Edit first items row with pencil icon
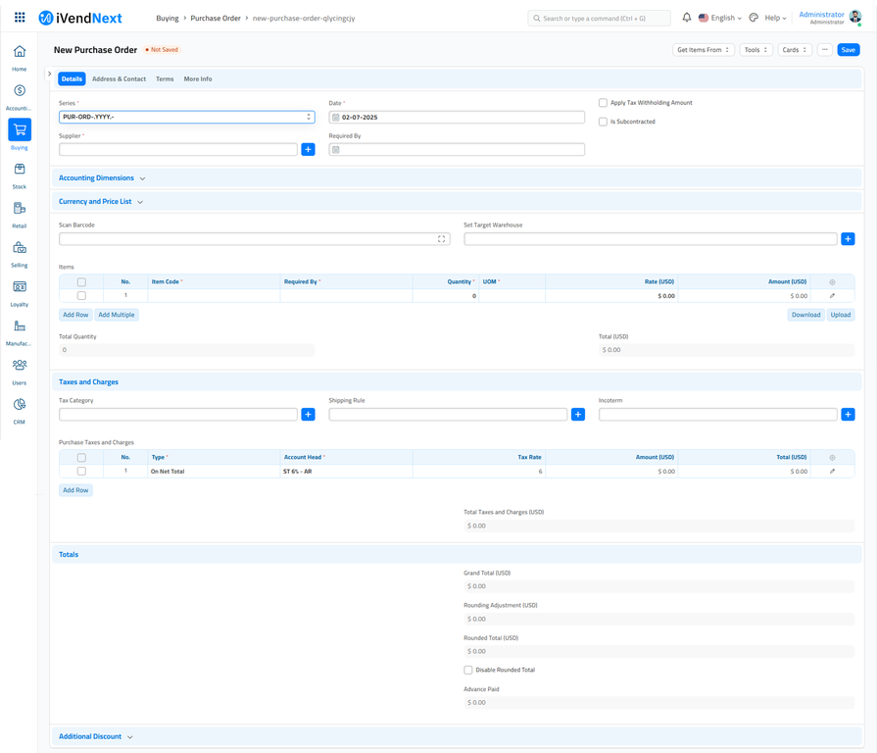877x753 pixels. point(832,295)
